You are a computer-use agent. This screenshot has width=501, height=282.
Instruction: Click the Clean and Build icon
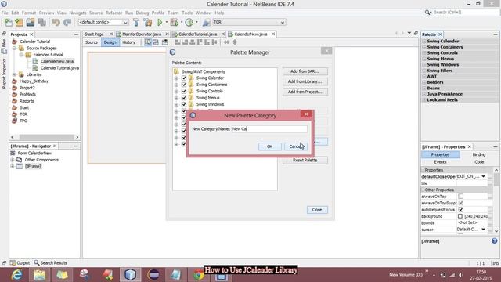148,22
